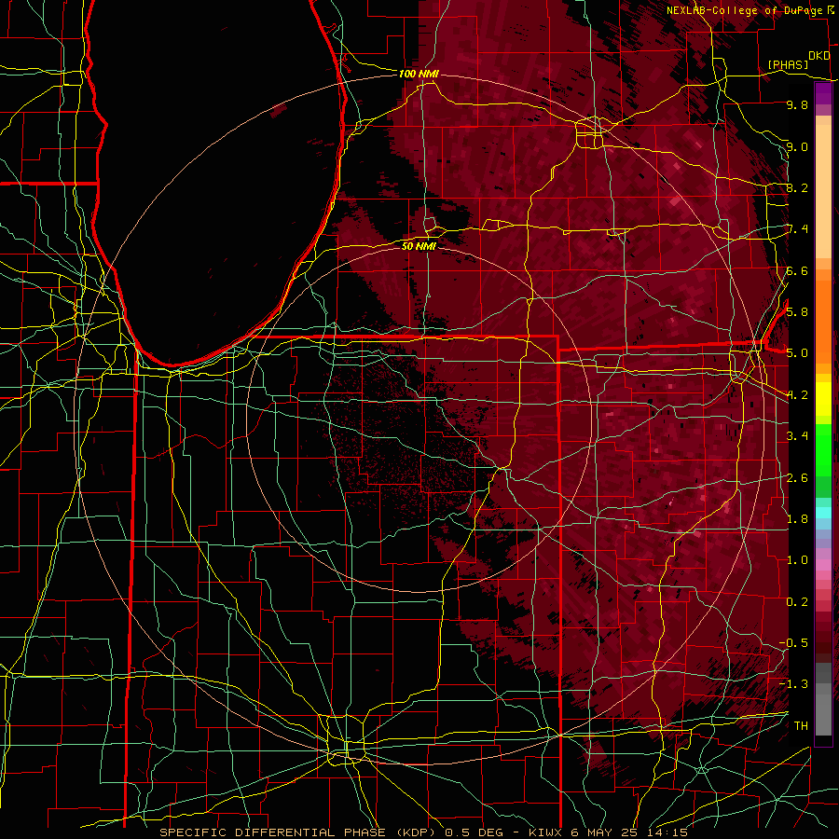Pick the bright green band of the color scale
This screenshot has height=839, width=839.
point(823,451)
